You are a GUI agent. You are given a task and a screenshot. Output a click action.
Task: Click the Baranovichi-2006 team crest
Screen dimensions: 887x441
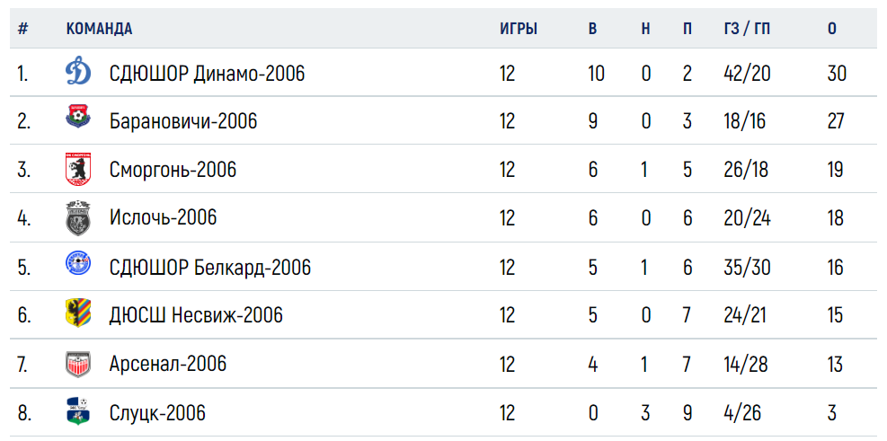point(77,117)
